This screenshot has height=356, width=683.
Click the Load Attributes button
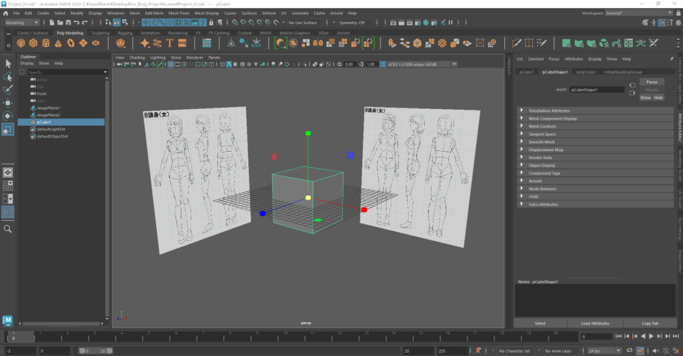595,323
